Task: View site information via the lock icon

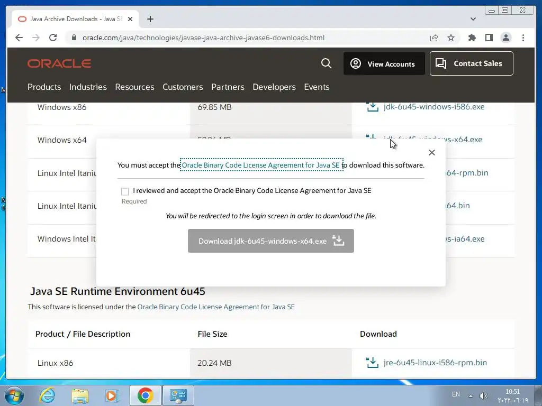Action: [74, 38]
